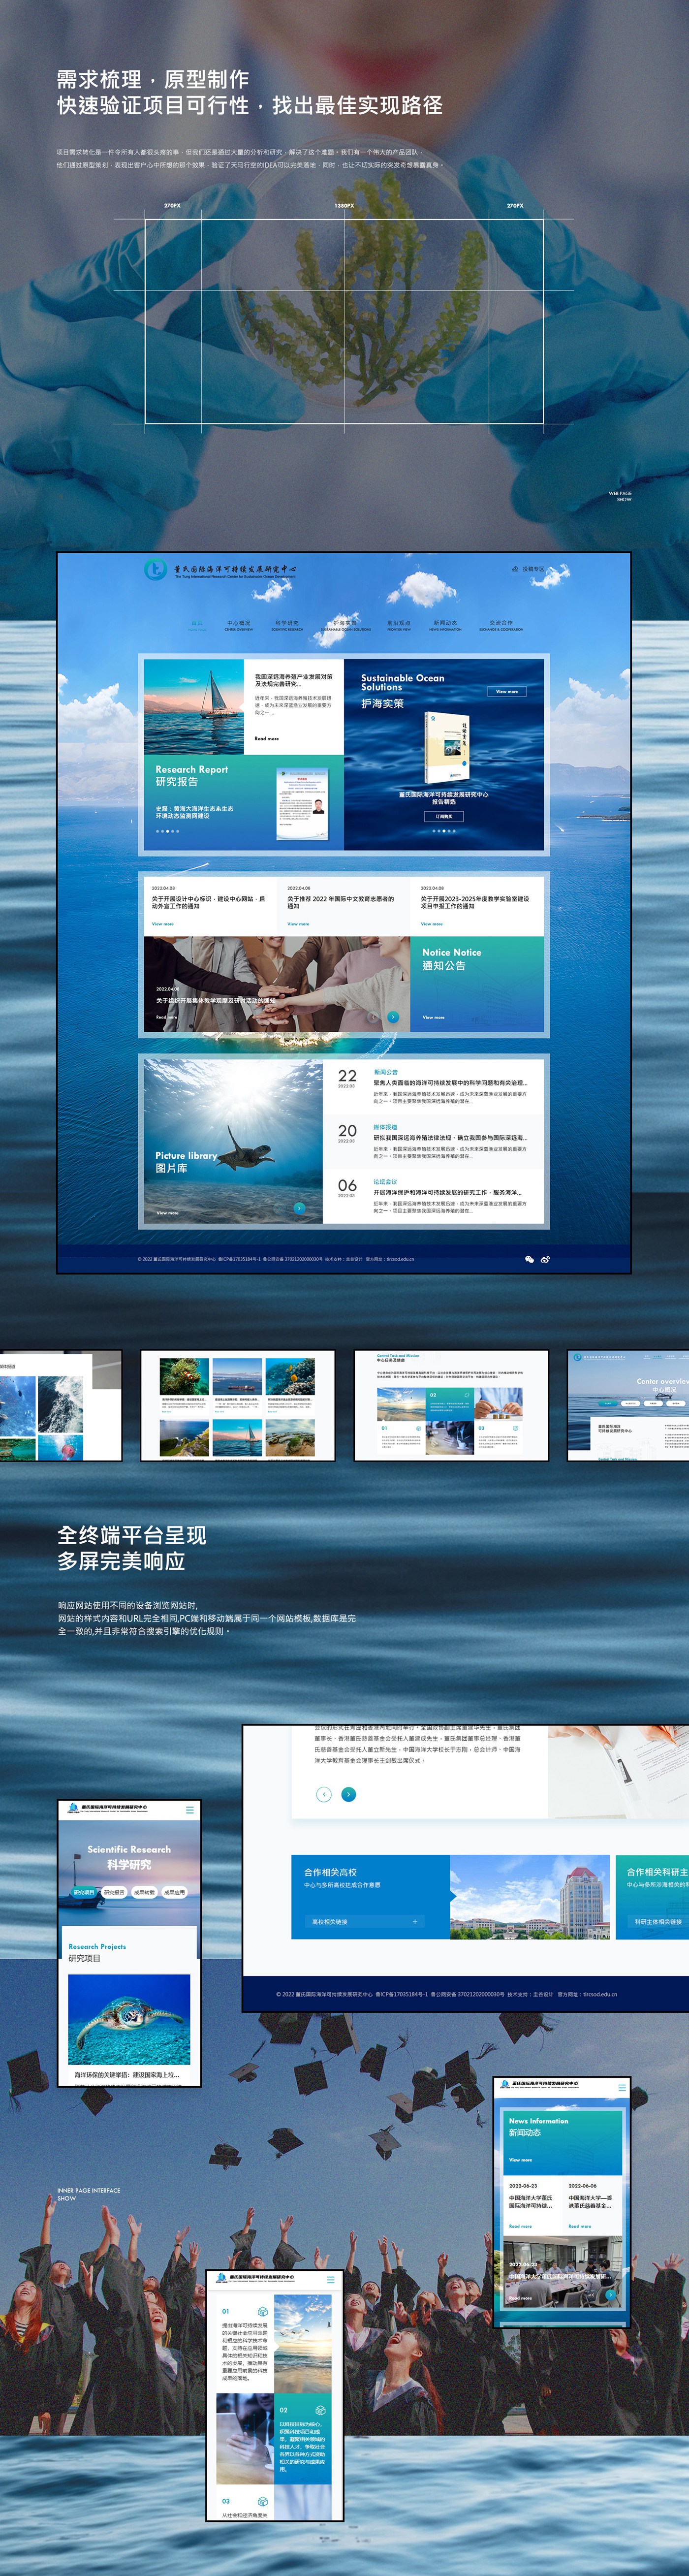
Task: Click the book cover in 护海实策 panel
Action: pos(446,748)
